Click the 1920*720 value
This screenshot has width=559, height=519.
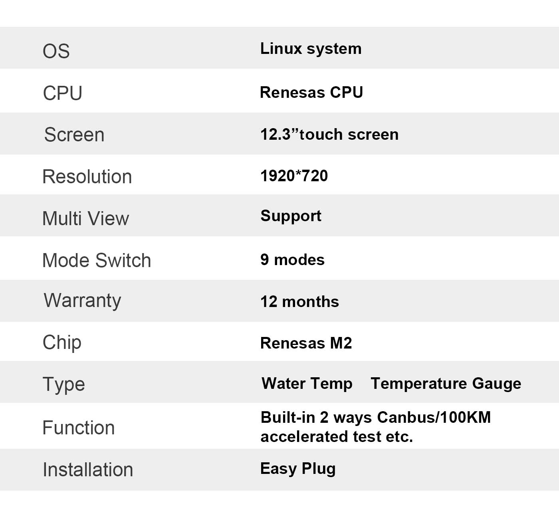[294, 176]
